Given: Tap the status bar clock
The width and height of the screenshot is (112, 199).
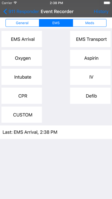Looking at the screenshot, I should (56, 3).
